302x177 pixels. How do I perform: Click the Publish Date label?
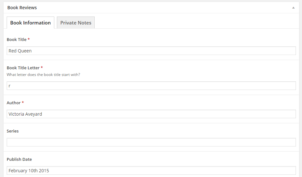[x=19, y=160]
